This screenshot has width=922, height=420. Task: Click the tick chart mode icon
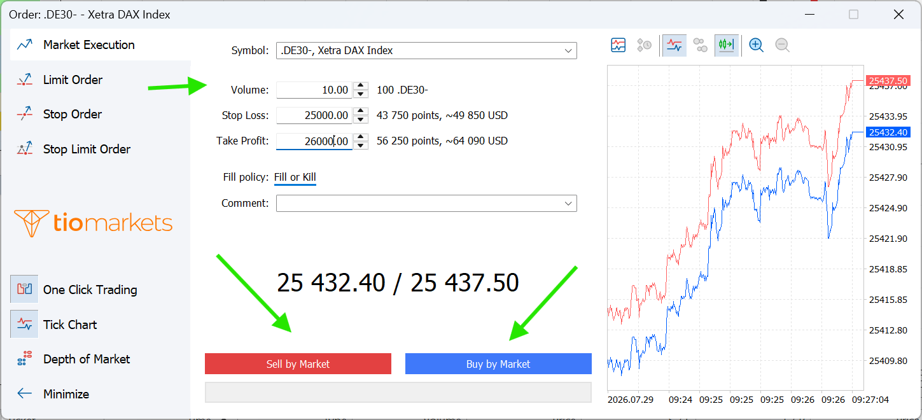click(618, 45)
